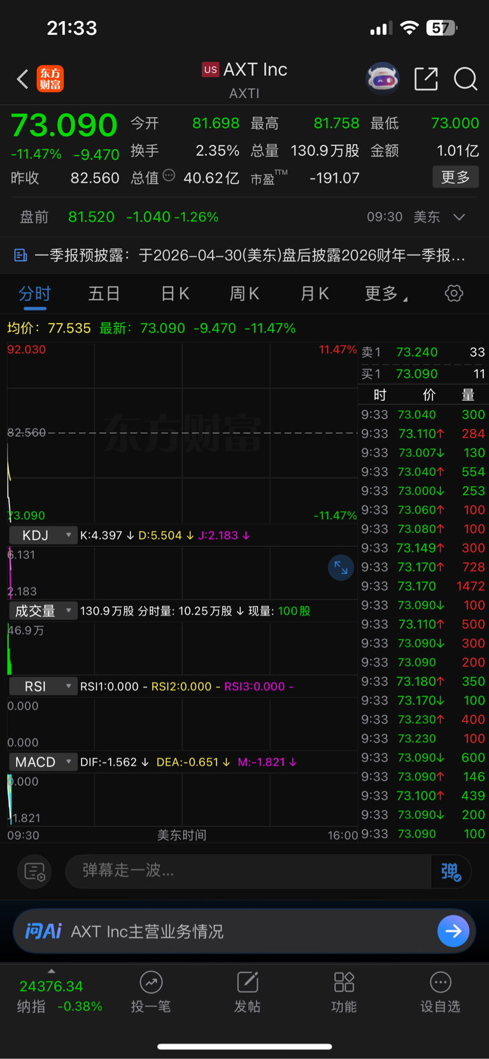Tap the 总量 130.9万股 value
The image size is (489, 1059).
coord(325,150)
